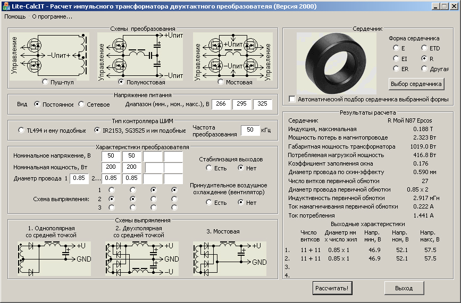Click first output nominal voltage field
Viewport: 461px width, 303px height.
(111, 156)
